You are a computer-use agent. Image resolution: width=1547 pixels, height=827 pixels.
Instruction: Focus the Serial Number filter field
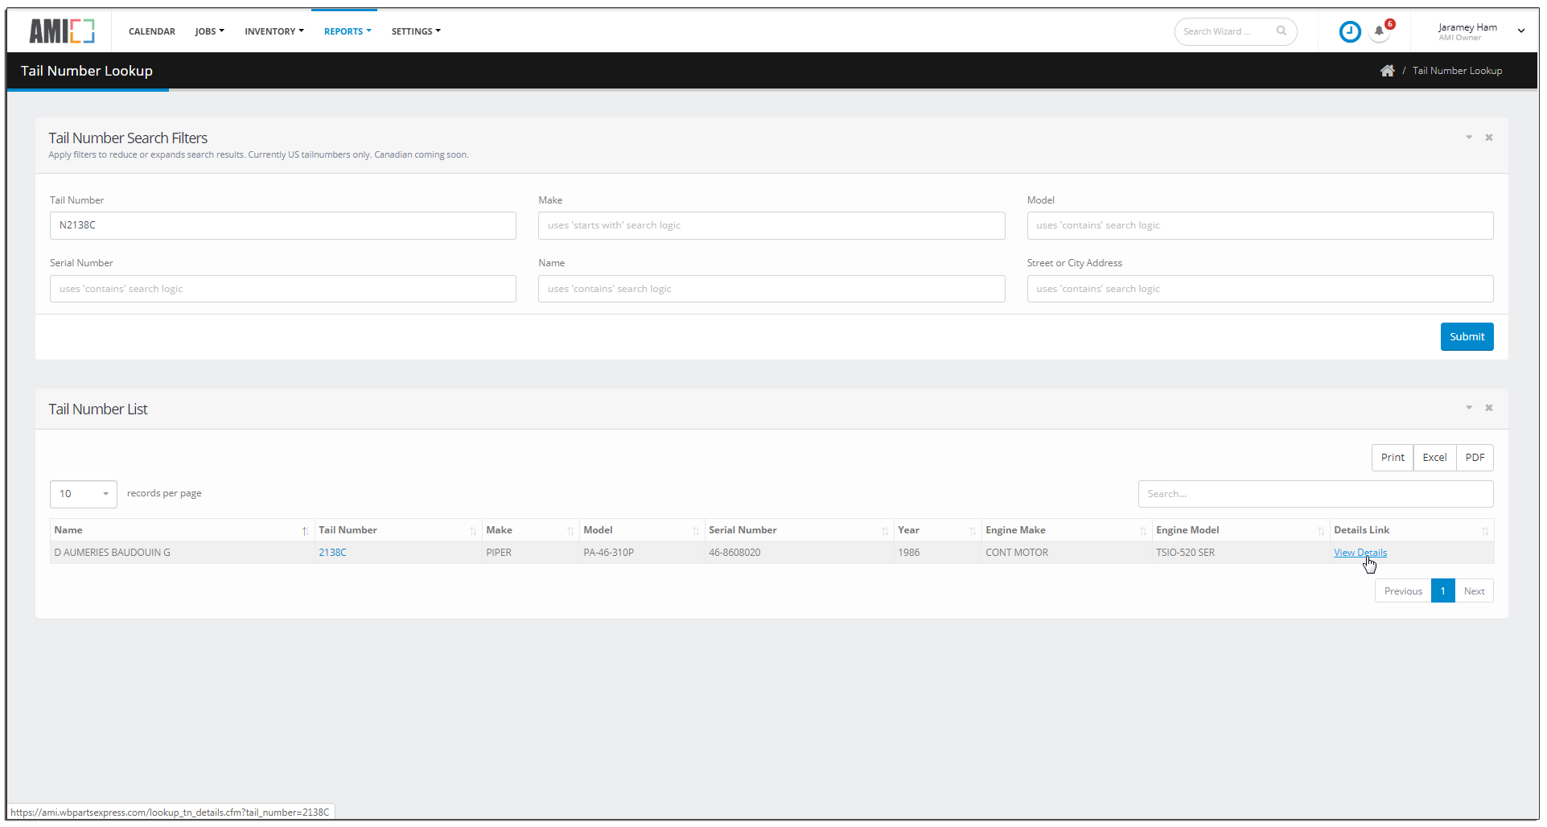[x=283, y=289]
